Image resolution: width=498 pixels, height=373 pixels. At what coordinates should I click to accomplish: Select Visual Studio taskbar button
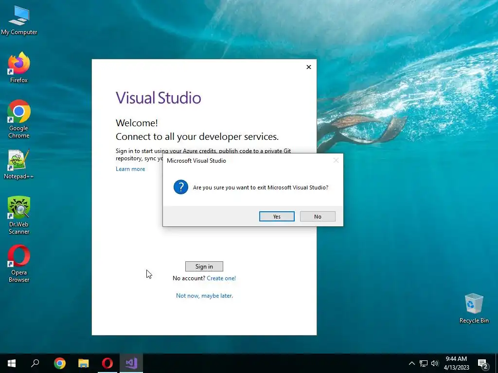tap(131, 363)
